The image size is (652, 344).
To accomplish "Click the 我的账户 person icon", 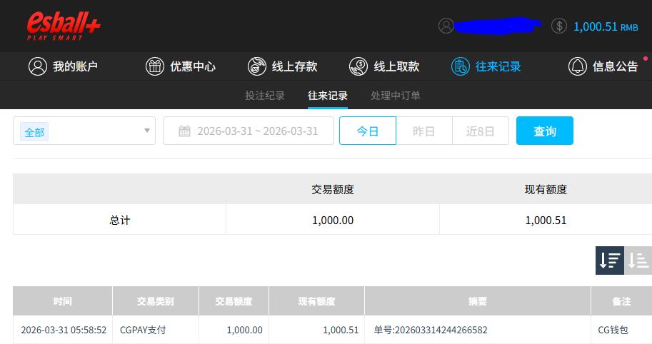I will coord(37,66).
